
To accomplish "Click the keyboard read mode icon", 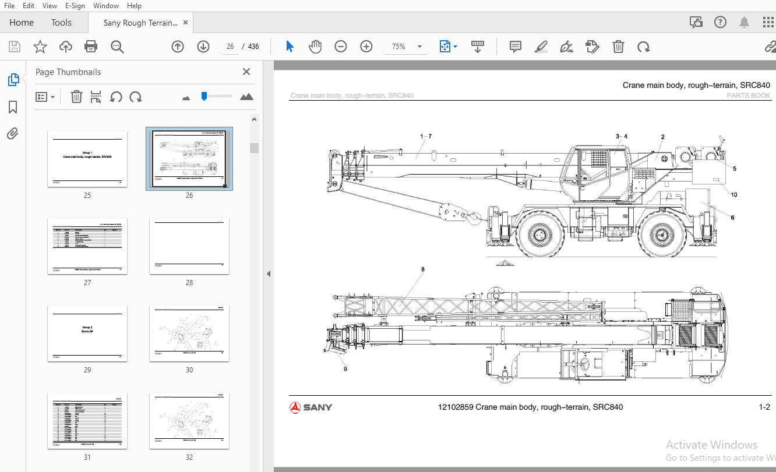I will [478, 47].
